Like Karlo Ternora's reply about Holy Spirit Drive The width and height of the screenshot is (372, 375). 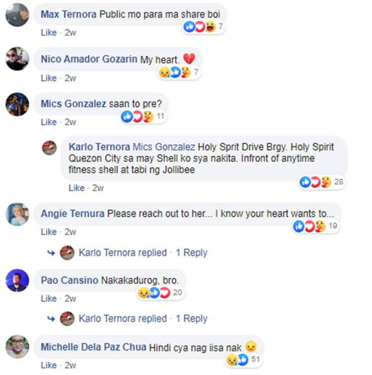click(76, 188)
